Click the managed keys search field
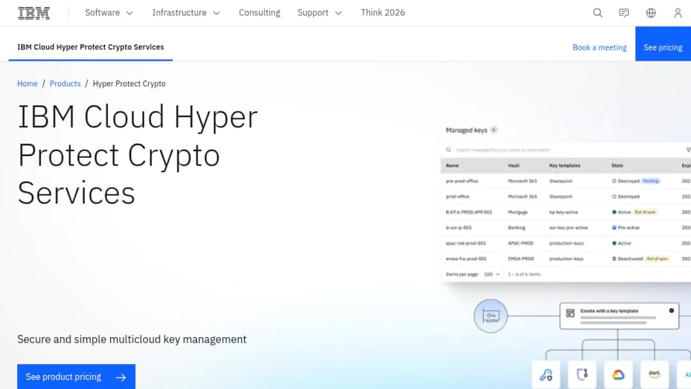This screenshot has width=691, height=389. tap(566, 150)
